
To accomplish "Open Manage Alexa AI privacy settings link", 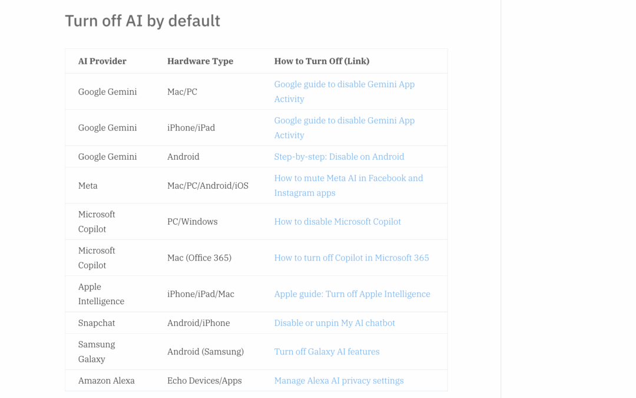I will tap(339, 380).
